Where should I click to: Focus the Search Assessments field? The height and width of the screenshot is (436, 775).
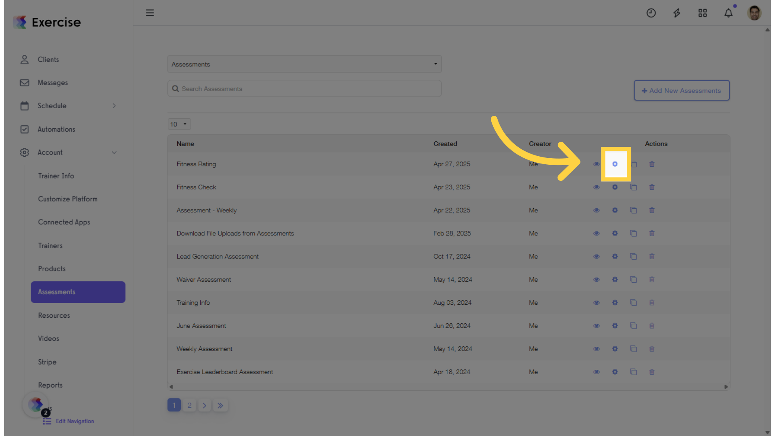click(304, 88)
